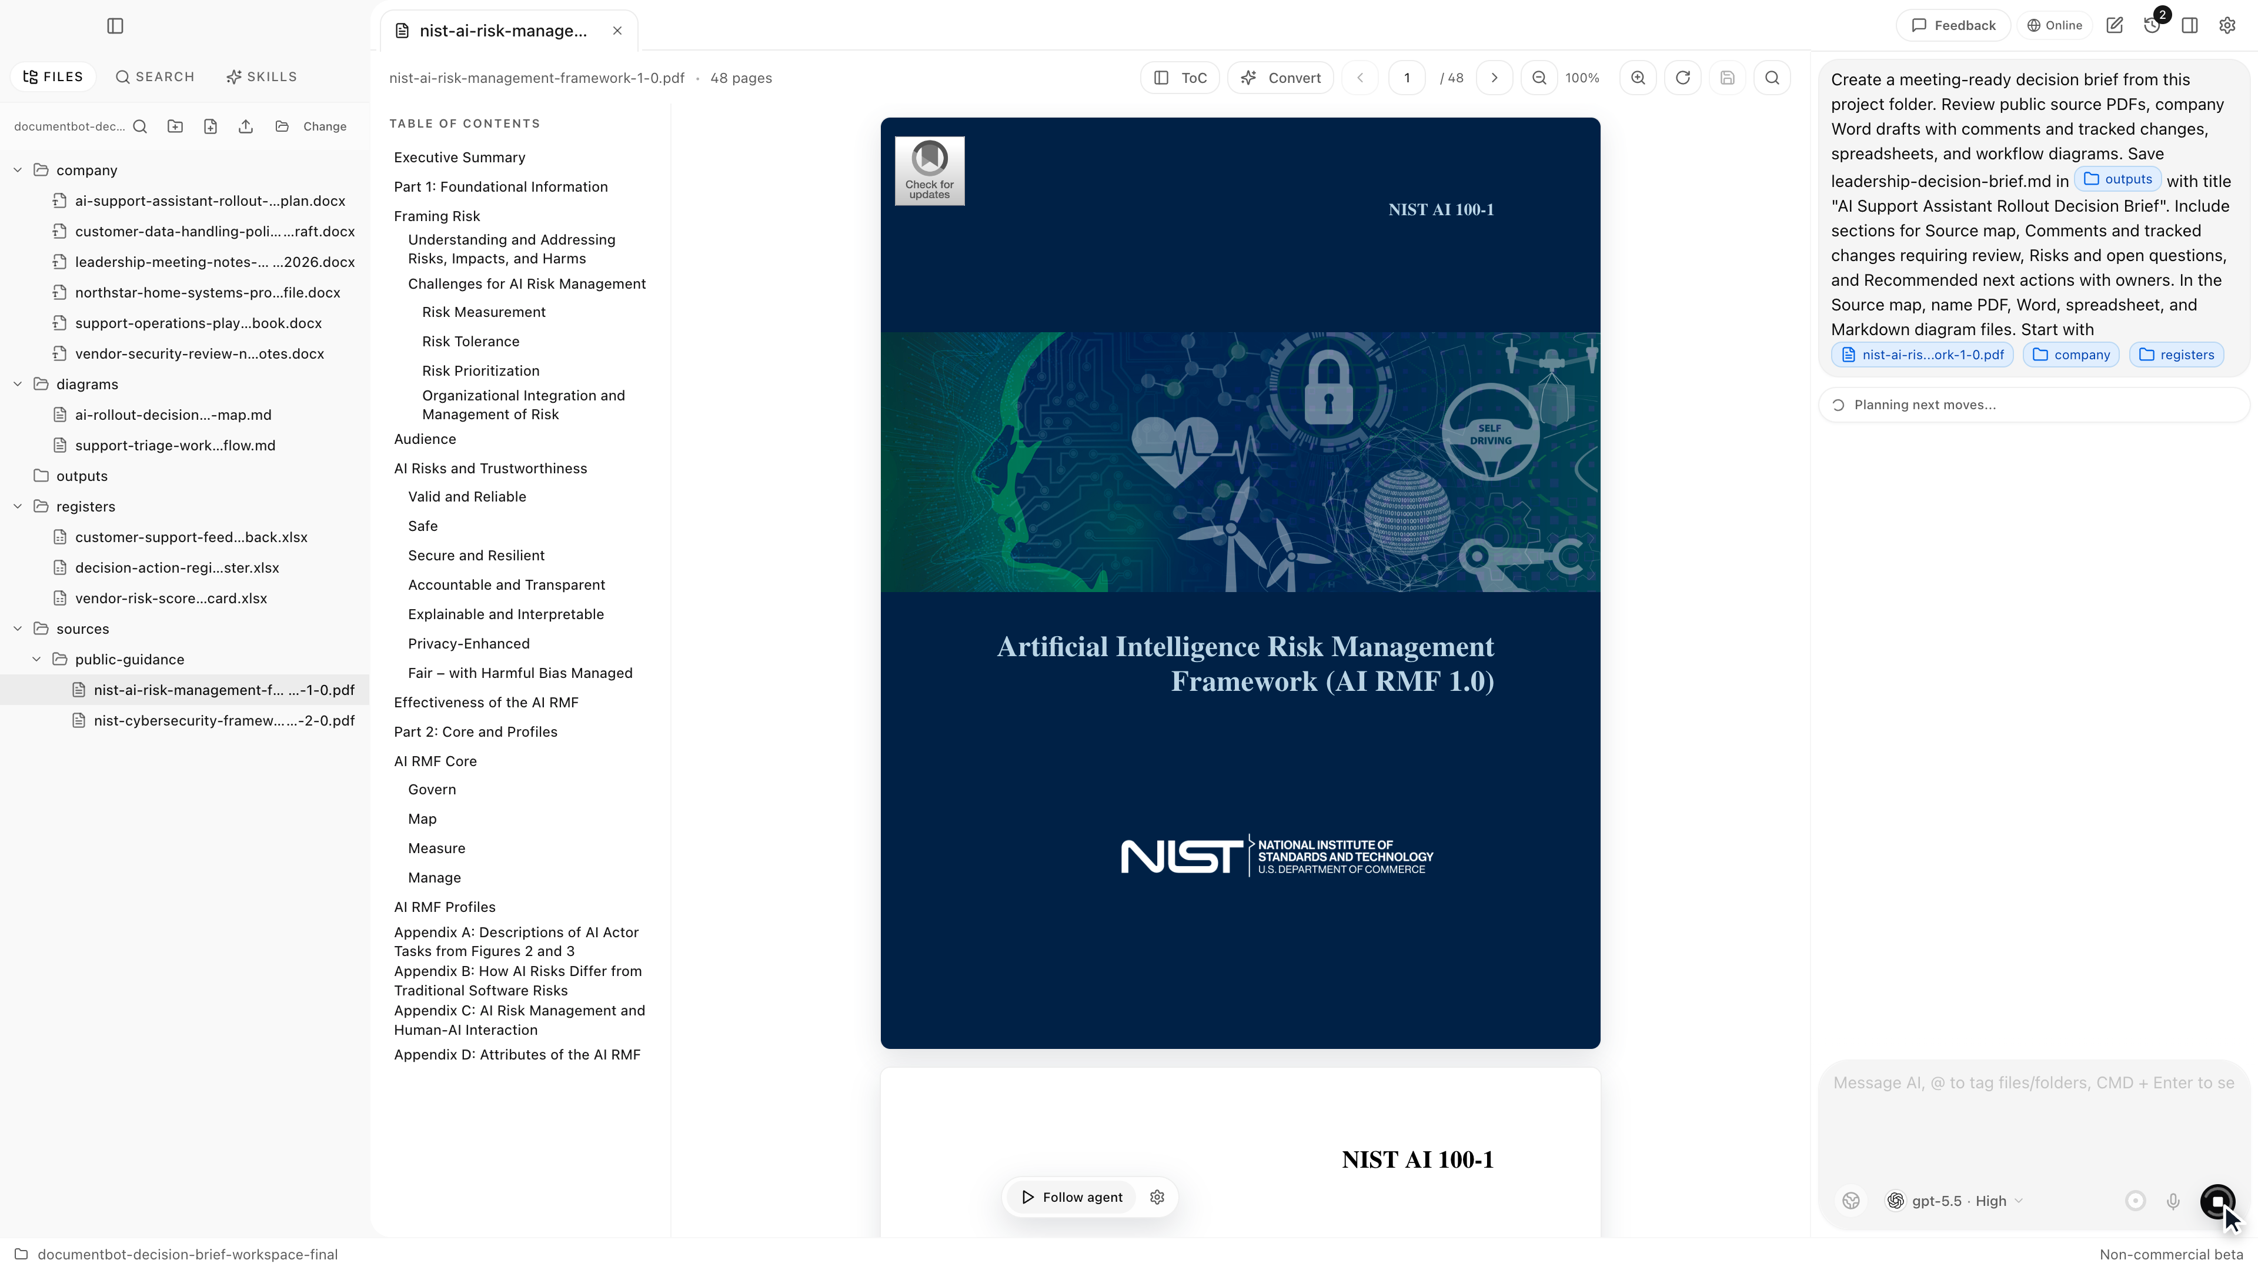Image resolution: width=2258 pixels, height=1270 pixels.
Task: Go to next PDF page
Action: (1495, 78)
